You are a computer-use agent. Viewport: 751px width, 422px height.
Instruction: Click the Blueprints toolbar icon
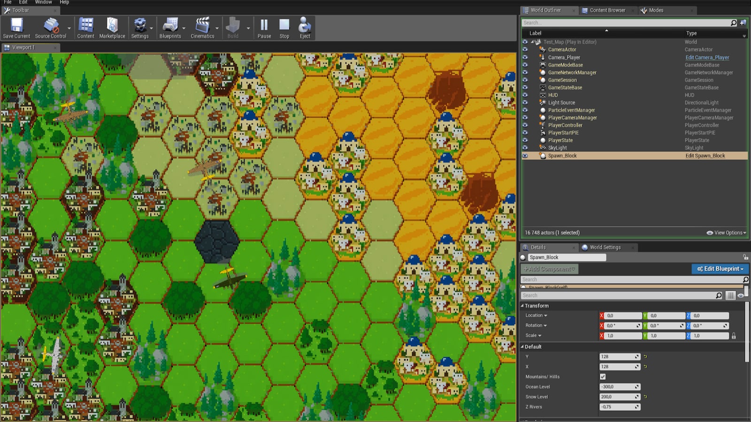point(170,28)
